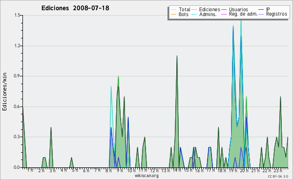Select the 'Usuarios' legend entry
This screenshot has height=180, width=293.
click(x=238, y=9)
